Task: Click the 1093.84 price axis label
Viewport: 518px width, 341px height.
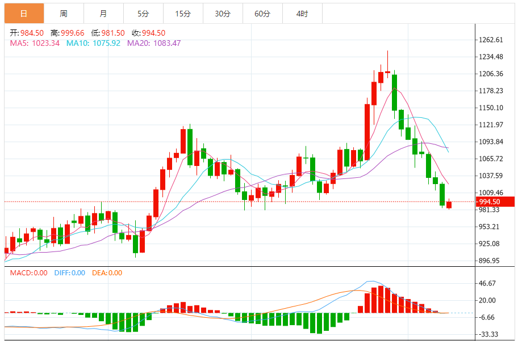Action: (x=491, y=142)
